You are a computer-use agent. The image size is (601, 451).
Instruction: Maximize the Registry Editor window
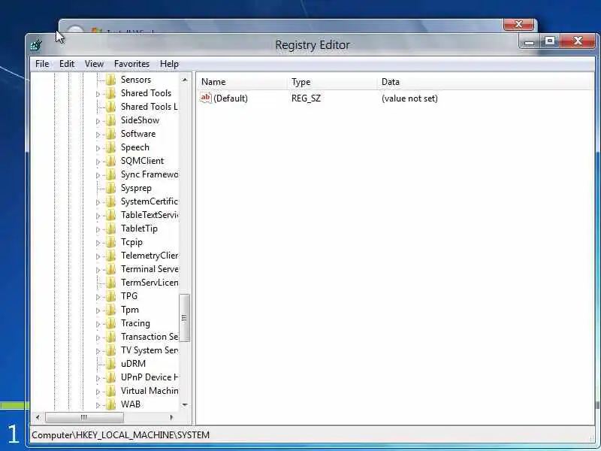pos(550,41)
